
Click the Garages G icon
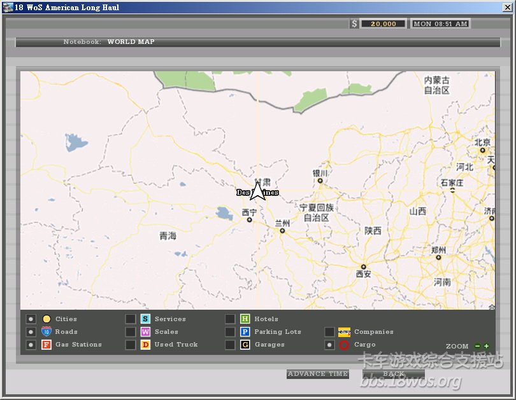tap(245, 345)
